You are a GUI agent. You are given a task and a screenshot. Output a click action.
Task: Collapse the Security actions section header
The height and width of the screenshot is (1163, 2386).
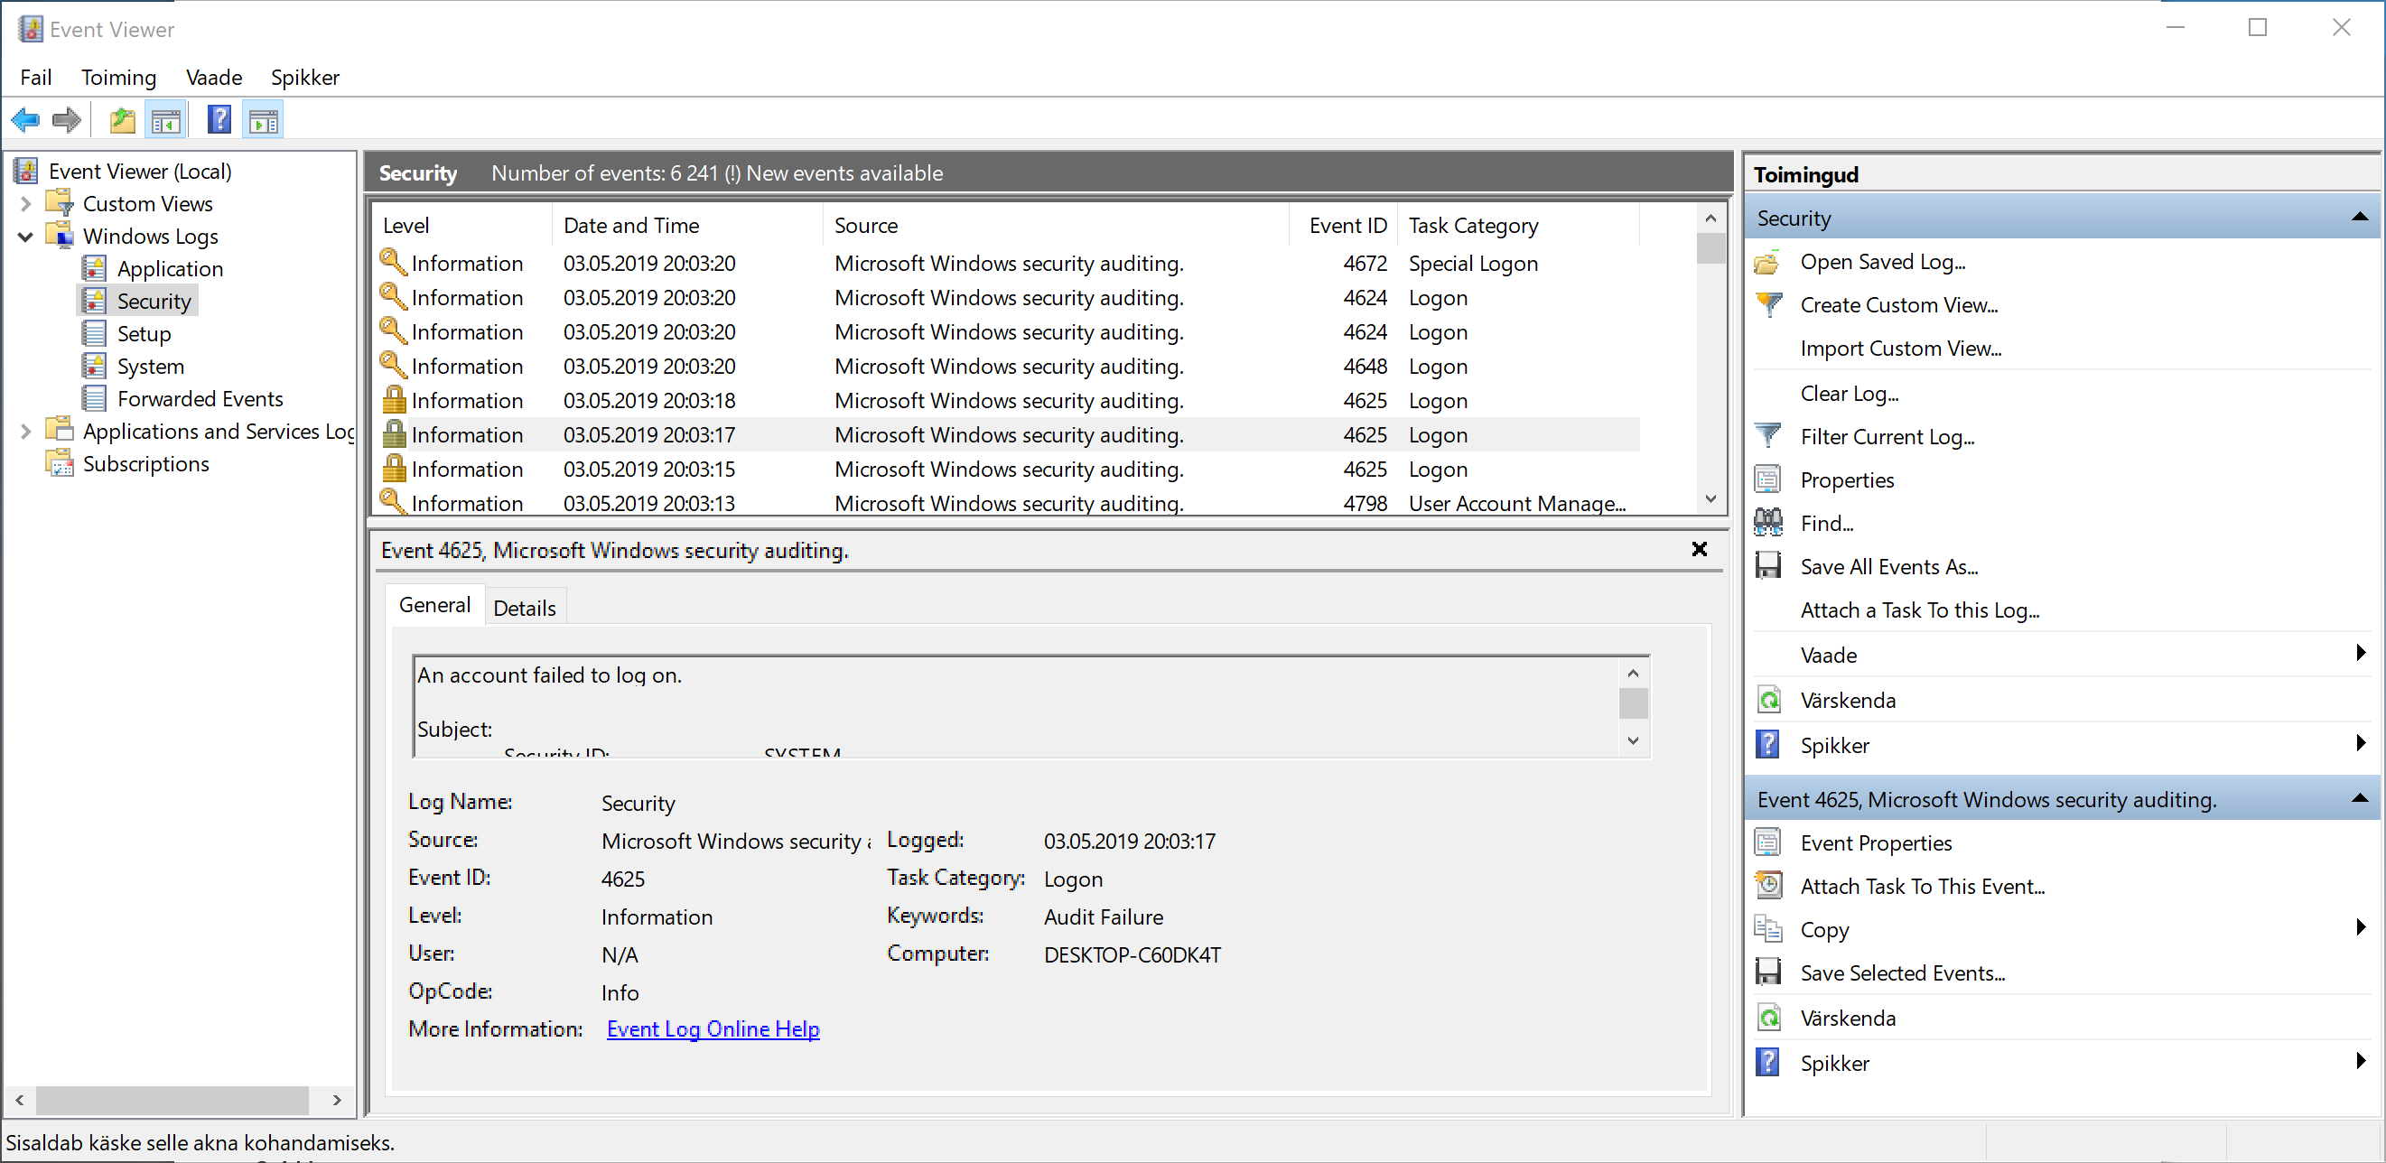point(2359,218)
